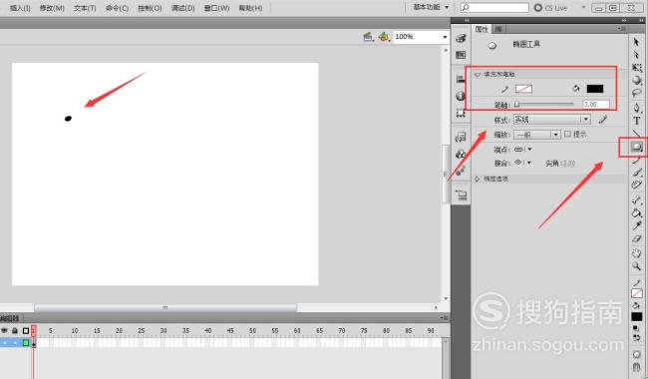
Task: Toggle Snap to Objects magnet
Action: pos(637,367)
